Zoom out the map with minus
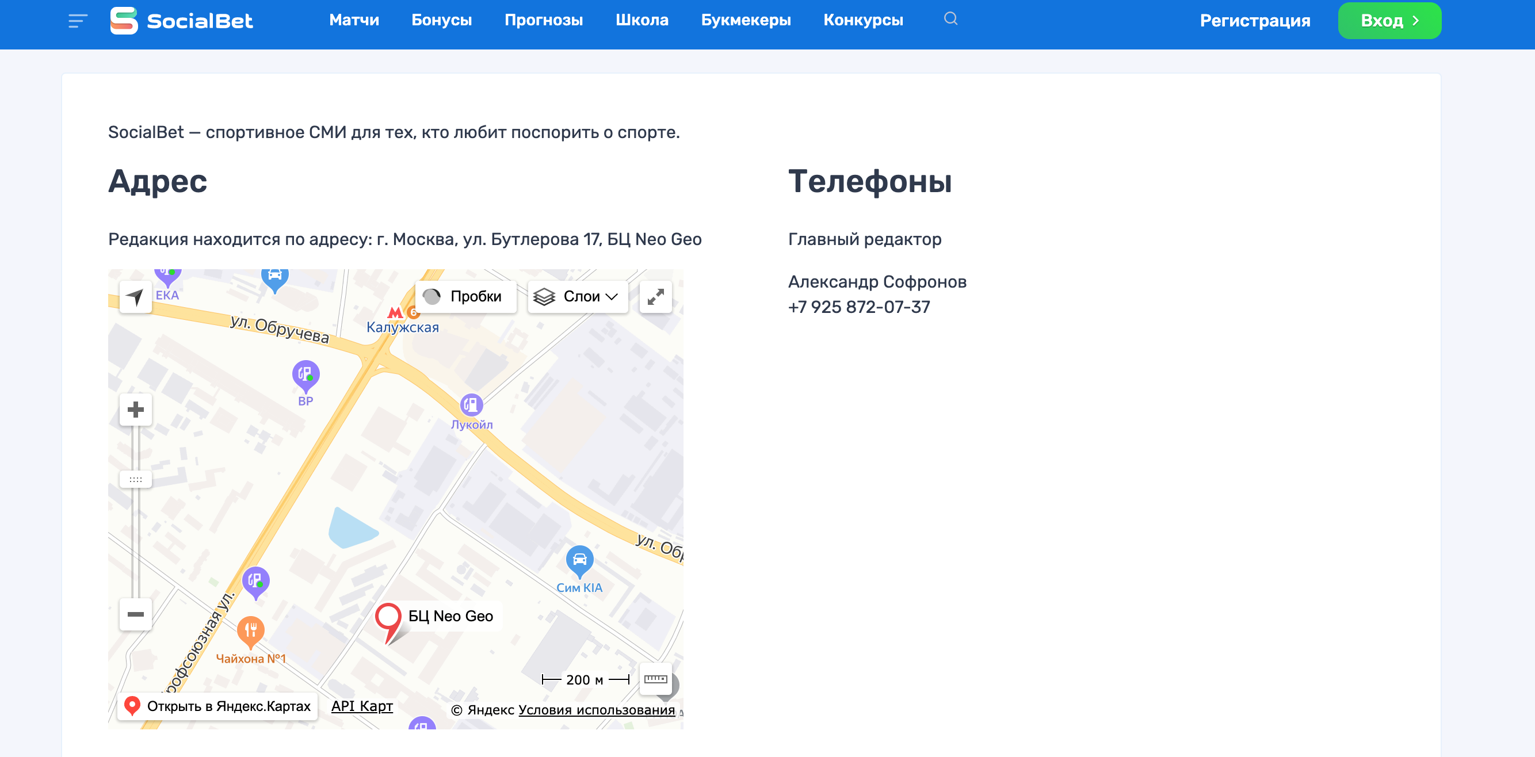 coord(135,614)
